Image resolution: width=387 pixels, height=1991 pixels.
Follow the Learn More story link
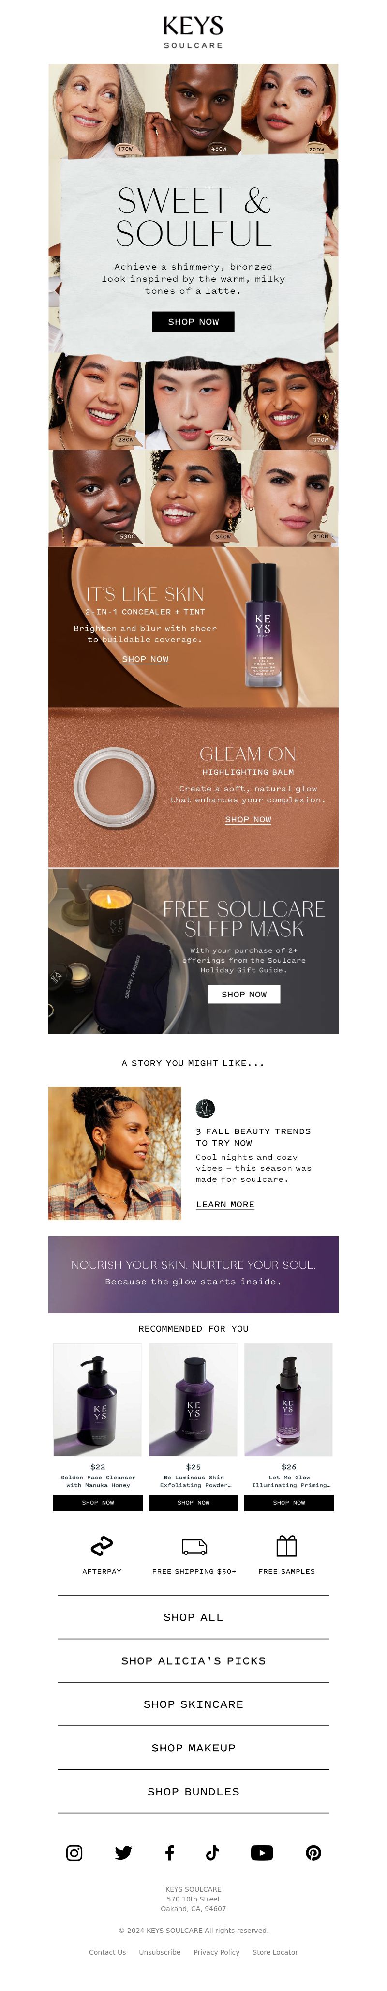225,1204
